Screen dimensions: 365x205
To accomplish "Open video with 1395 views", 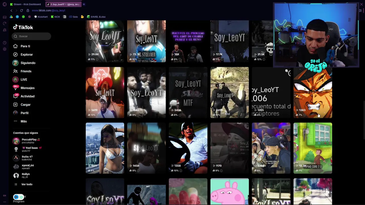I will (x=271, y=93).
